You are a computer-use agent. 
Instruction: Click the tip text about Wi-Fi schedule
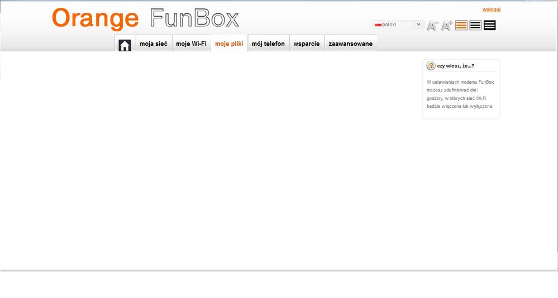coord(460,94)
